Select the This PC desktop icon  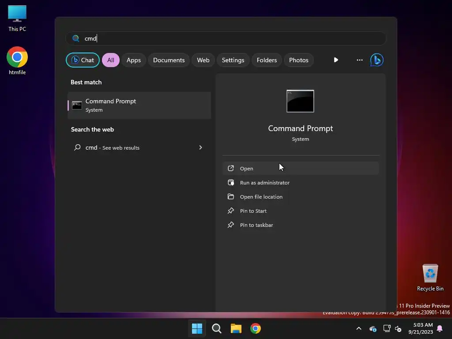17,19
